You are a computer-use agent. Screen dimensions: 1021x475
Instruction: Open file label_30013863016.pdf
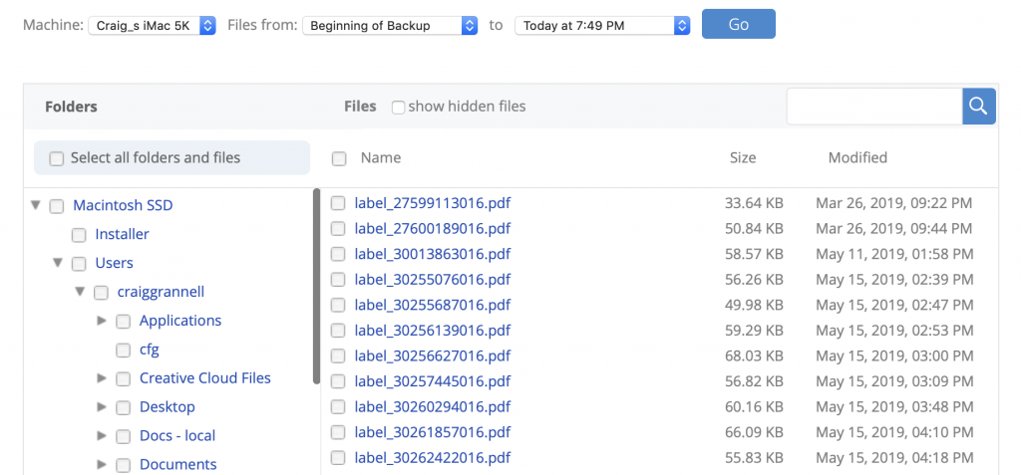(x=433, y=254)
